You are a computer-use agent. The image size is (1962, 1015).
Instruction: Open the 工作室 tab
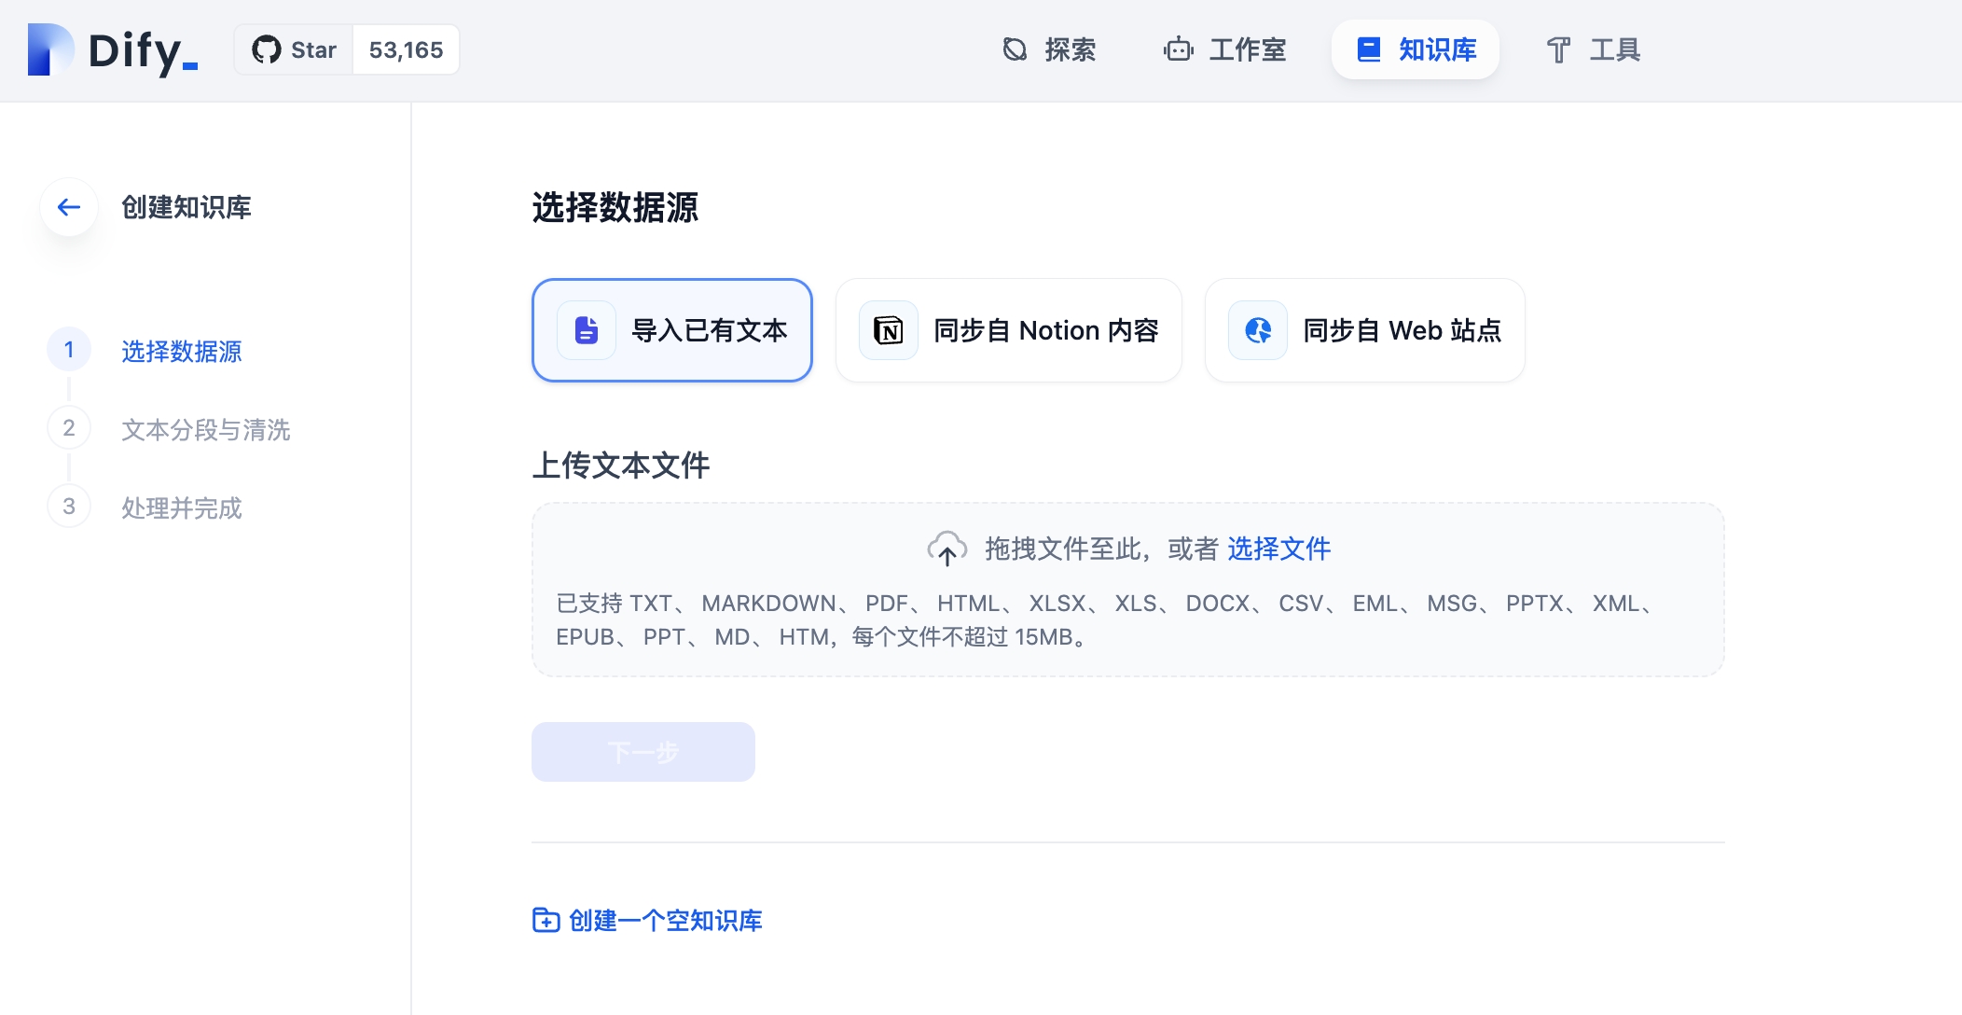tap(1225, 50)
